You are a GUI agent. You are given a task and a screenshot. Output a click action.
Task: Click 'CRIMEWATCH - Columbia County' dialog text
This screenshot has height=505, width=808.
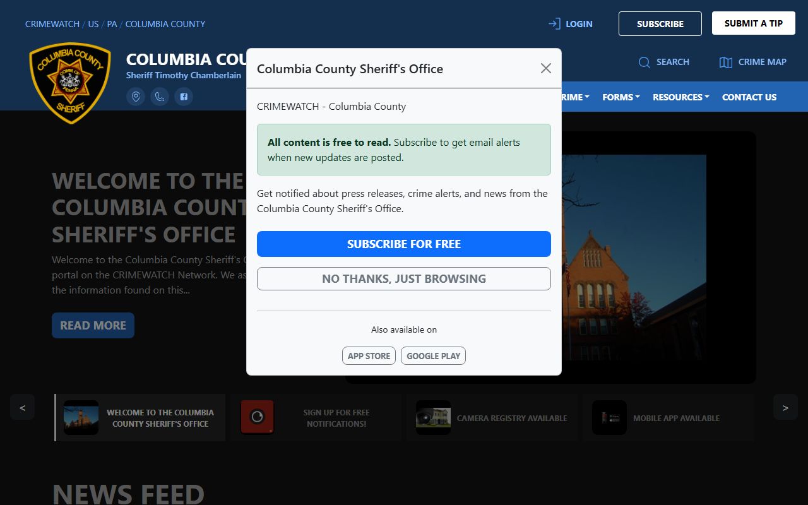331,106
